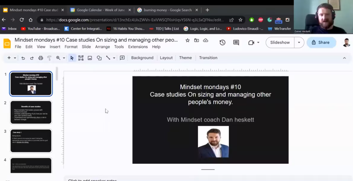Open the Extensions menu

click(x=138, y=47)
